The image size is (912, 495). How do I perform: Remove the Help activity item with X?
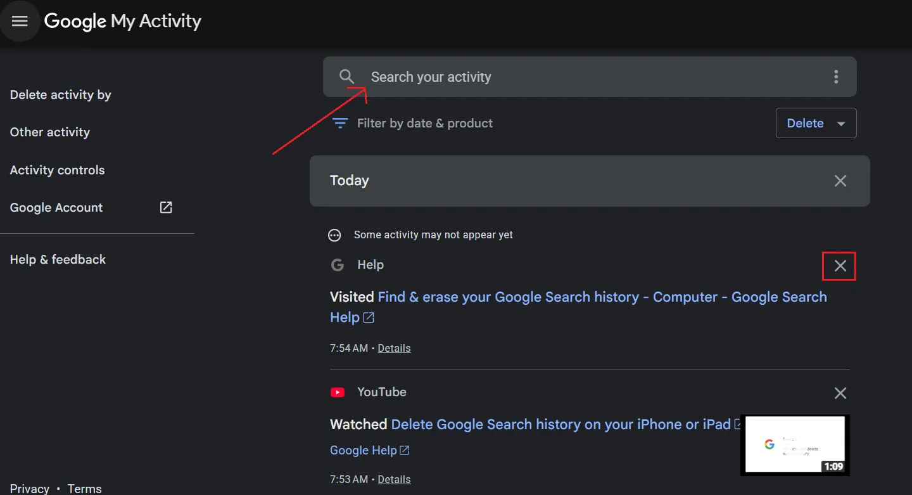[840, 266]
